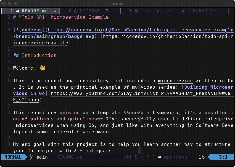Click the 1% scroll position indicator
The width and height of the screenshot is (235, 167).
(x=202, y=157)
